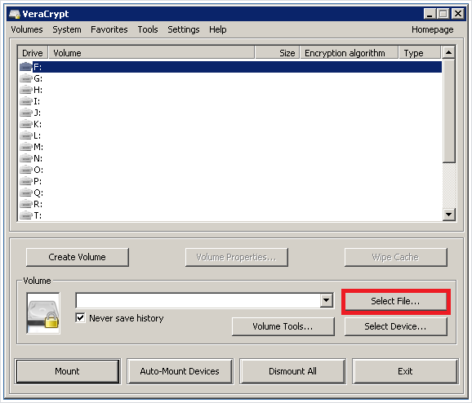Click the Wipe Cache button
This screenshot has width=472, height=403.
click(395, 257)
